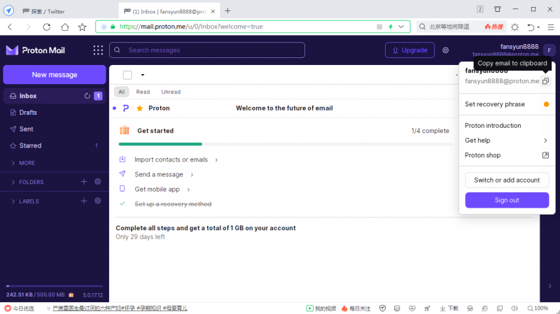The image size is (560, 314).
Task: Click Switch or add account
Action: point(507,180)
